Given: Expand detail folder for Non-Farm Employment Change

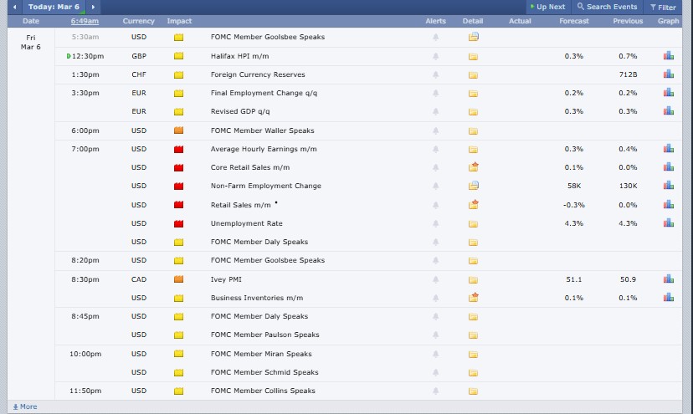Looking at the screenshot, I should pyautogui.click(x=473, y=186).
